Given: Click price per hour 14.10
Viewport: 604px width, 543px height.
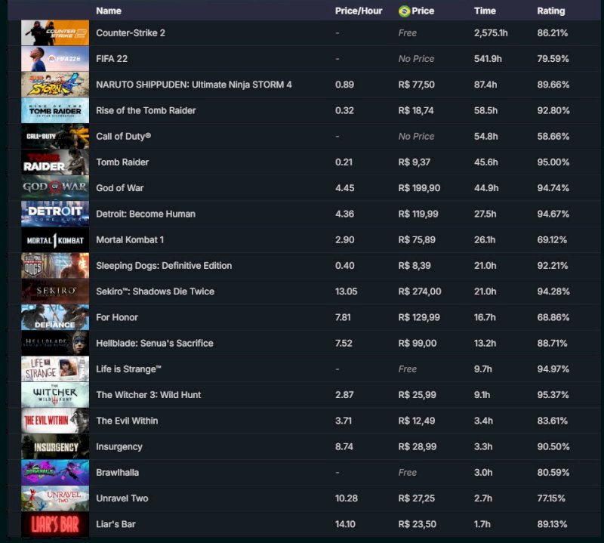Looking at the screenshot, I should point(345,524).
